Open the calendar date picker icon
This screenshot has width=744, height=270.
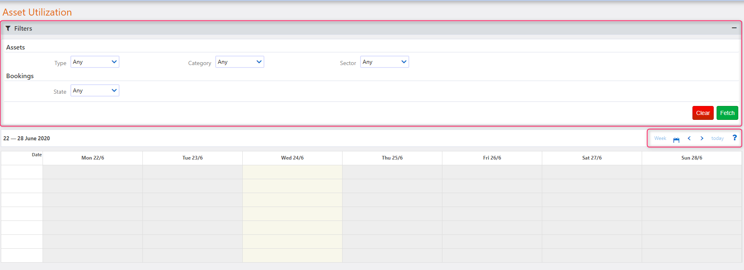676,139
